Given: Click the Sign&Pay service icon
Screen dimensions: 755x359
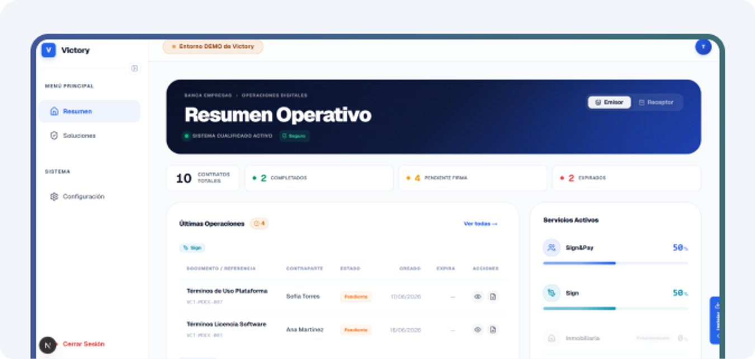Looking at the screenshot, I should tap(551, 248).
